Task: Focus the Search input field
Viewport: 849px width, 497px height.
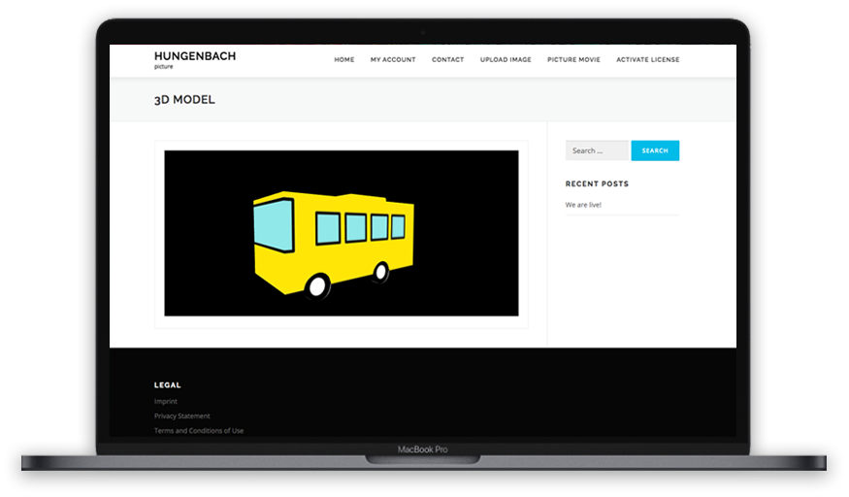Action: tap(597, 150)
